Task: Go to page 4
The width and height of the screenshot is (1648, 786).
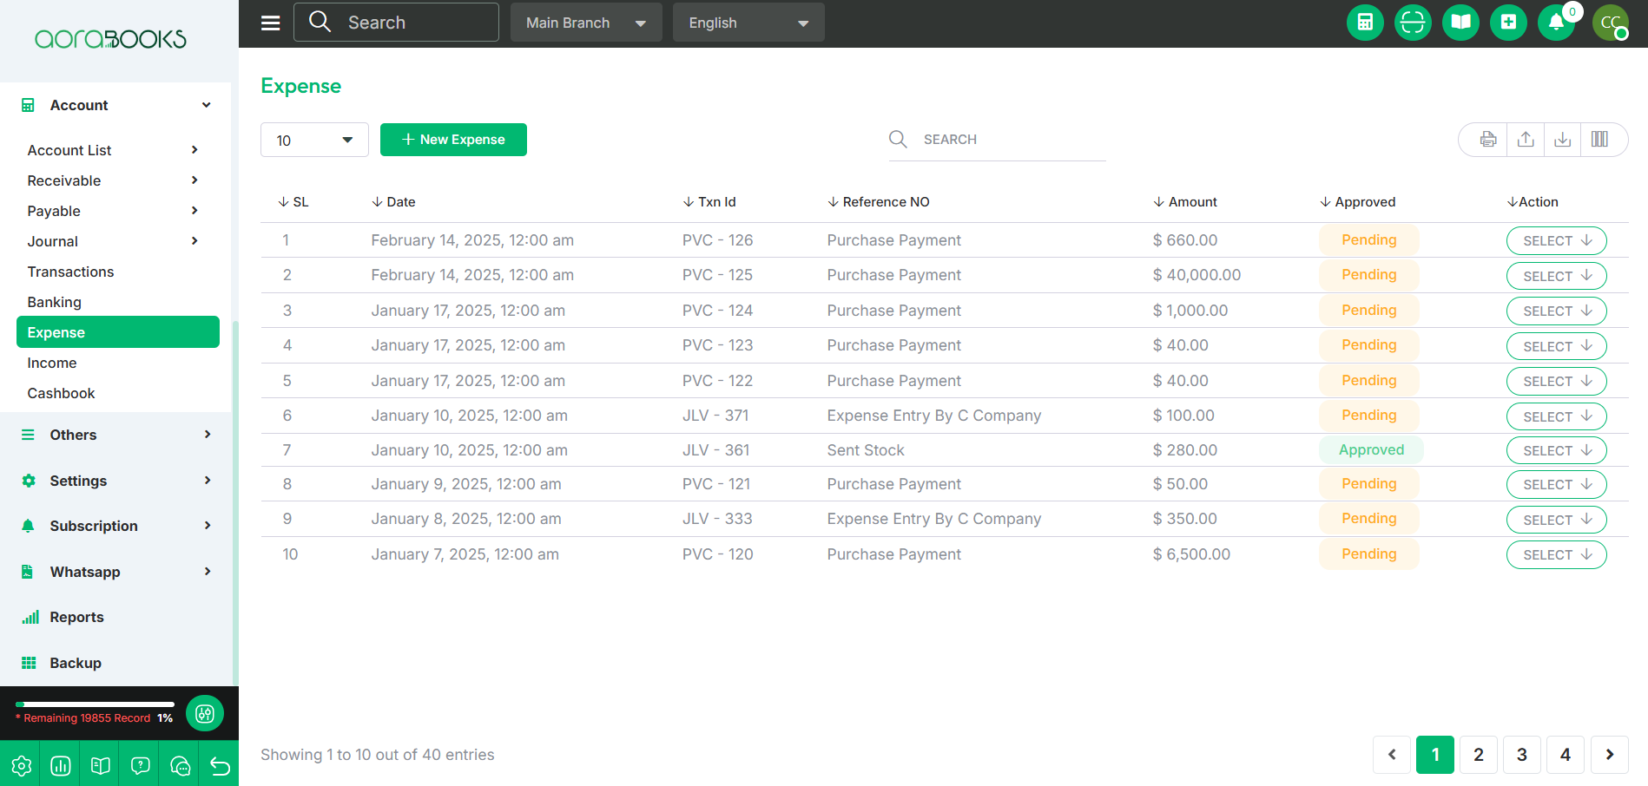Action: pos(1566,755)
